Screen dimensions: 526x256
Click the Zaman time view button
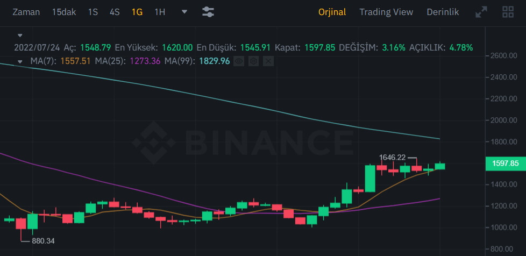coord(26,12)
